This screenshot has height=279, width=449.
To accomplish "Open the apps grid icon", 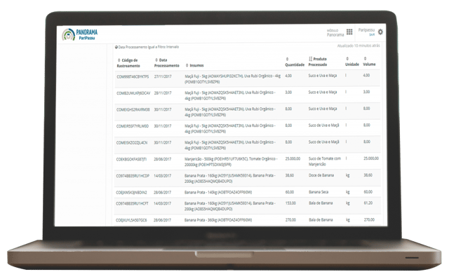I will (x=349, y=32).
